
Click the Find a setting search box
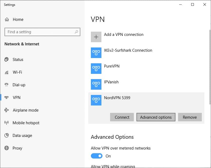coord(42,32)
